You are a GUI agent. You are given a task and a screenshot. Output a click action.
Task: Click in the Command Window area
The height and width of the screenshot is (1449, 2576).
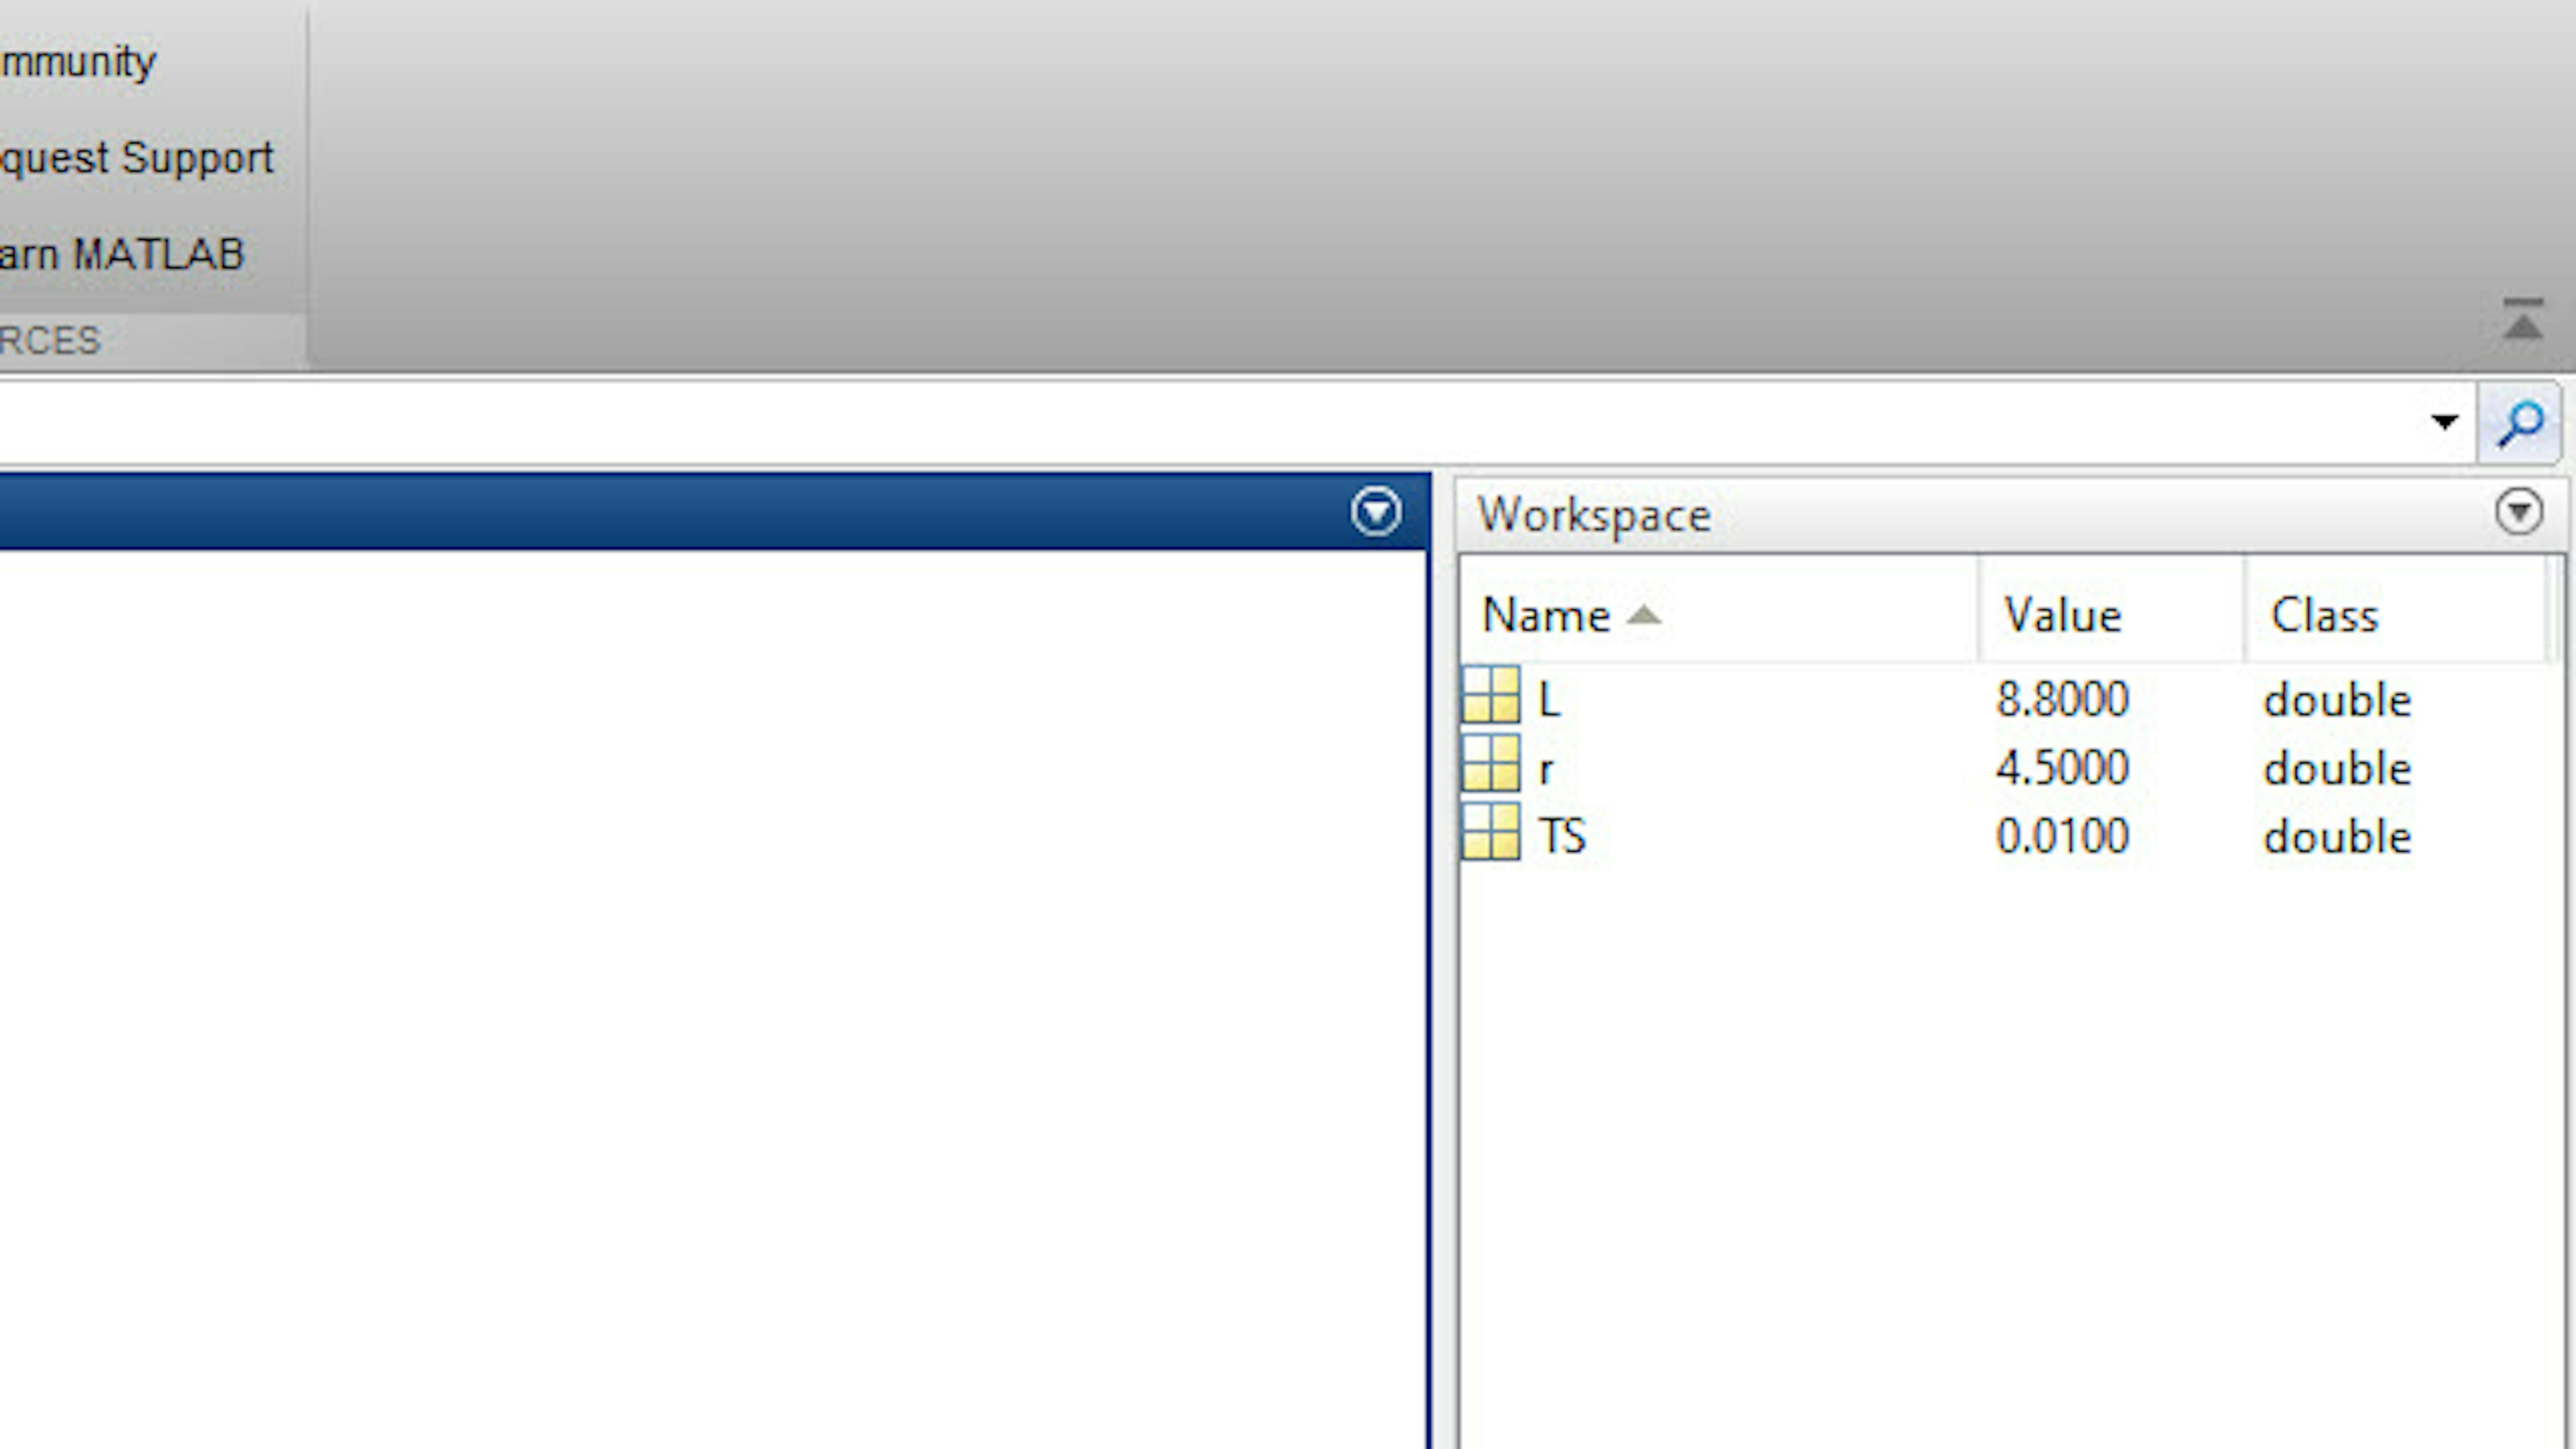(712, 1000)
